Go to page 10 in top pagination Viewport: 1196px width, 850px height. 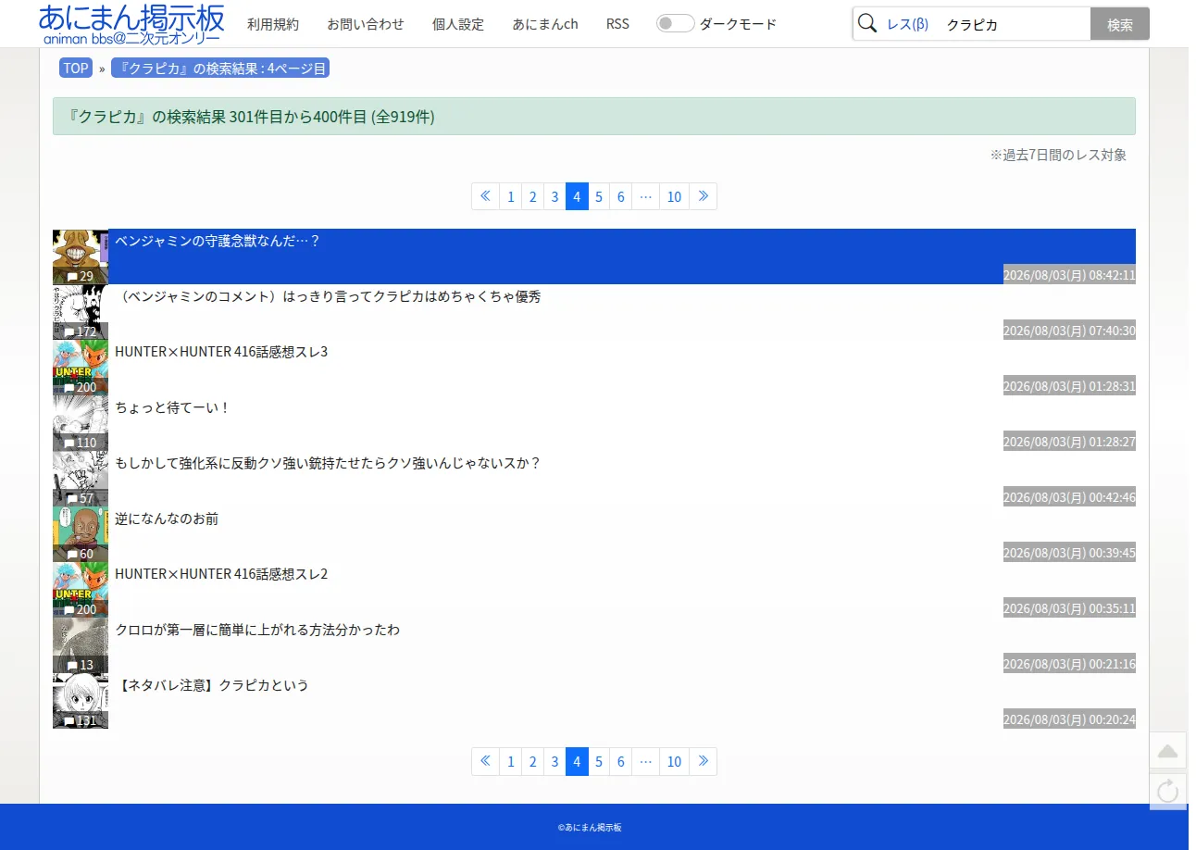(674, 196)
